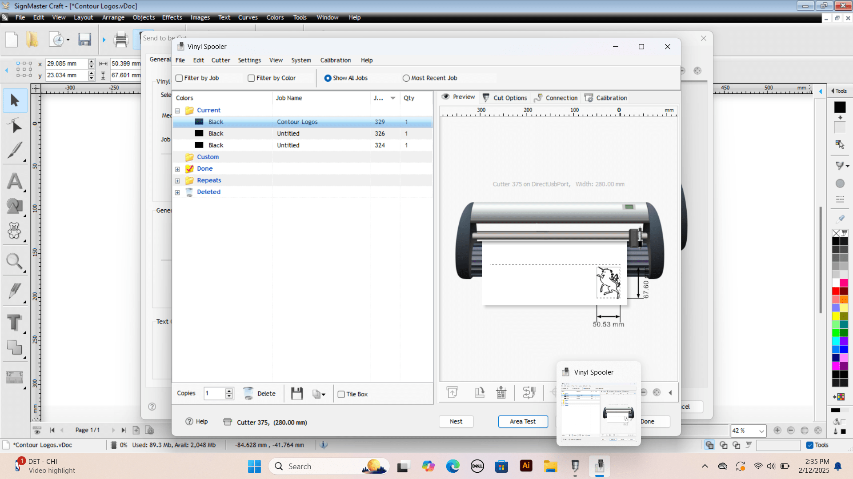Click the Save floppy disk icon
The image size is (853, 479).
point(84,40)
